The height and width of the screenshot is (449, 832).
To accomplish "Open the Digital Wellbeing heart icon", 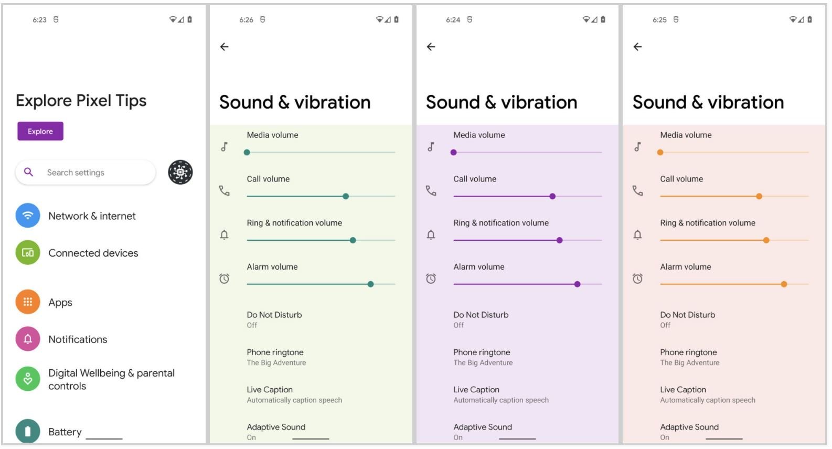I will [x=28, y=379].
